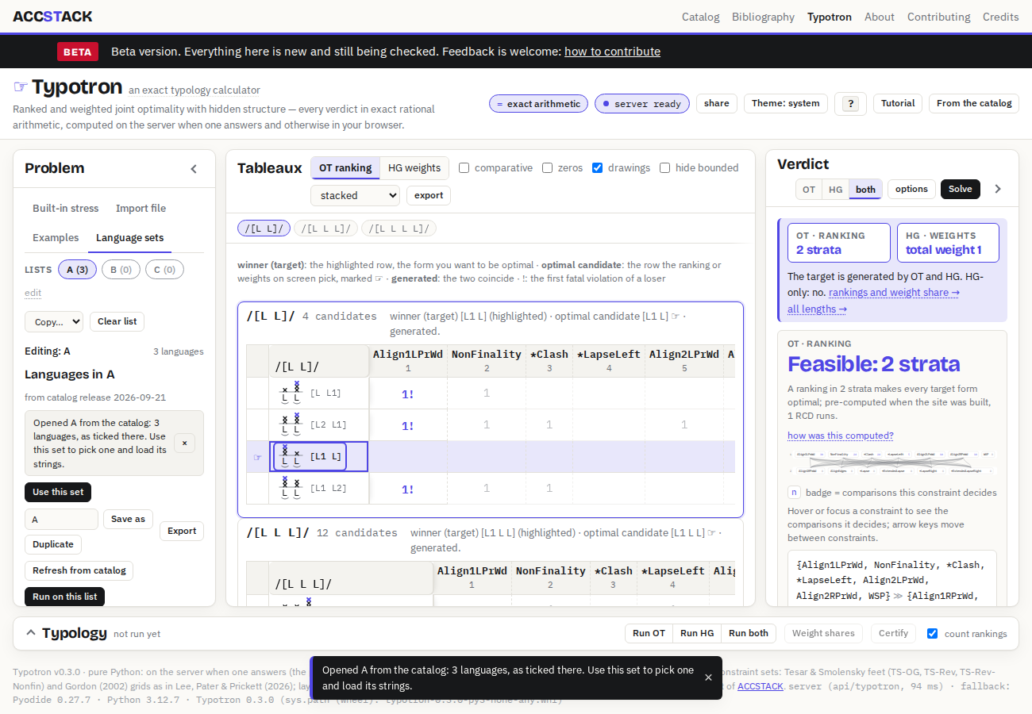Screen dimensions: 1032x714
Task: Select the Language sets tab
Action: (130, 237)
